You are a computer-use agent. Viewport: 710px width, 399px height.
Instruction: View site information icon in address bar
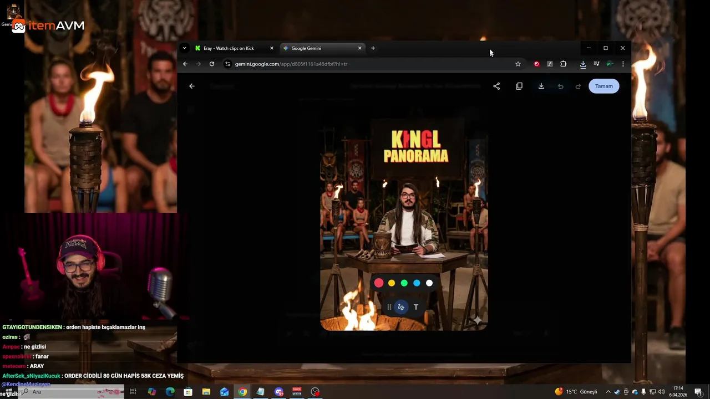(227, 64)
